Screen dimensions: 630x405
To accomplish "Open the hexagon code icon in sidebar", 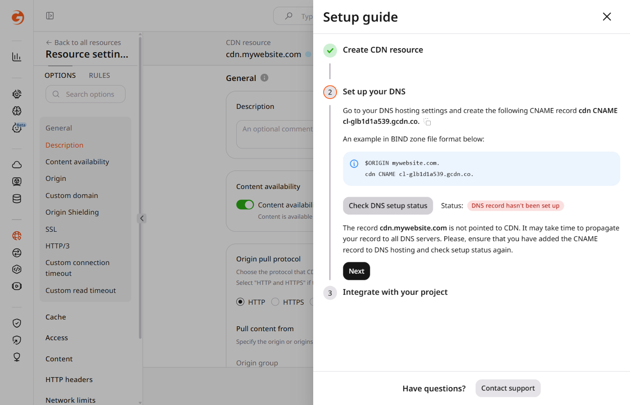I will tap(17, 269).
